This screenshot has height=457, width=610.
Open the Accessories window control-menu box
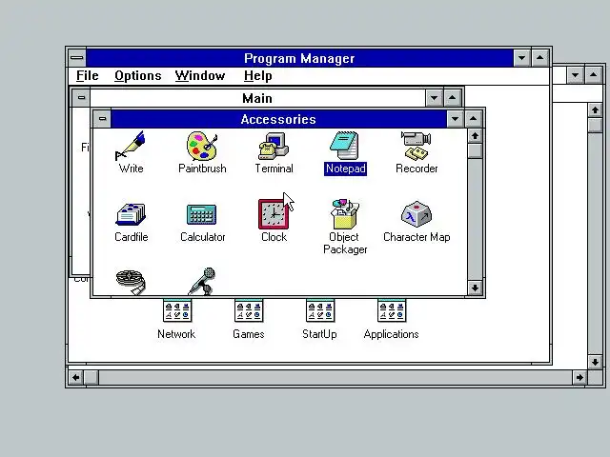[102, 119]
